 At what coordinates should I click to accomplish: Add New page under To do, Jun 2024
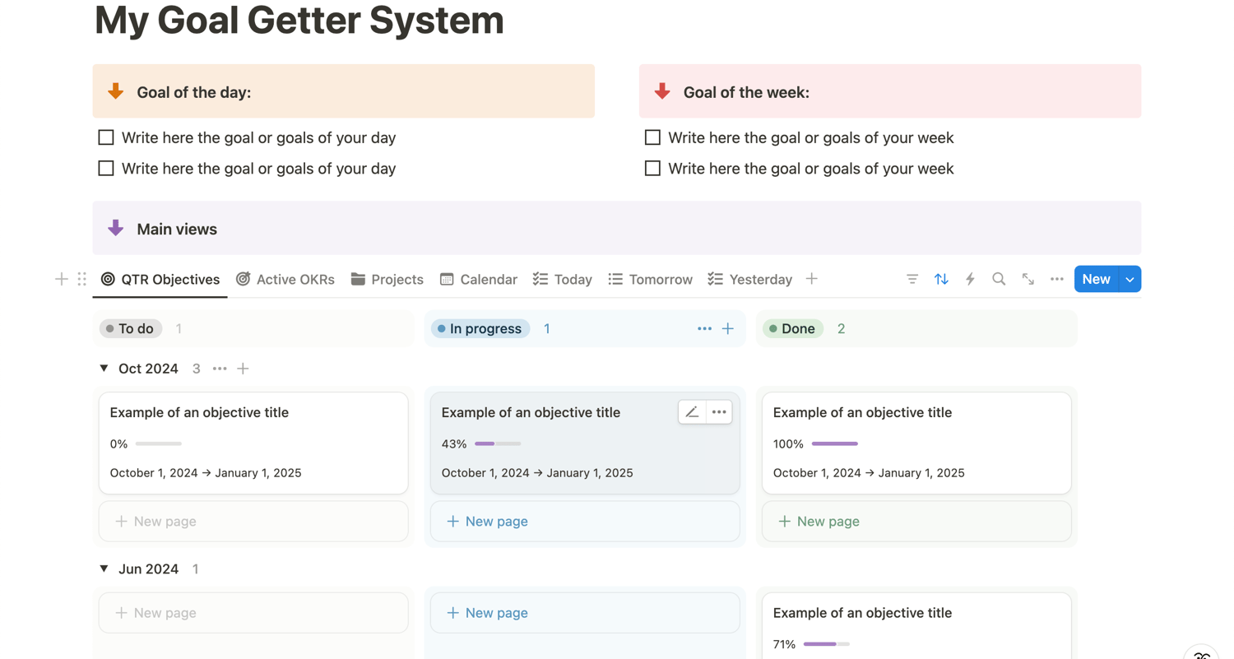(253, 613)
